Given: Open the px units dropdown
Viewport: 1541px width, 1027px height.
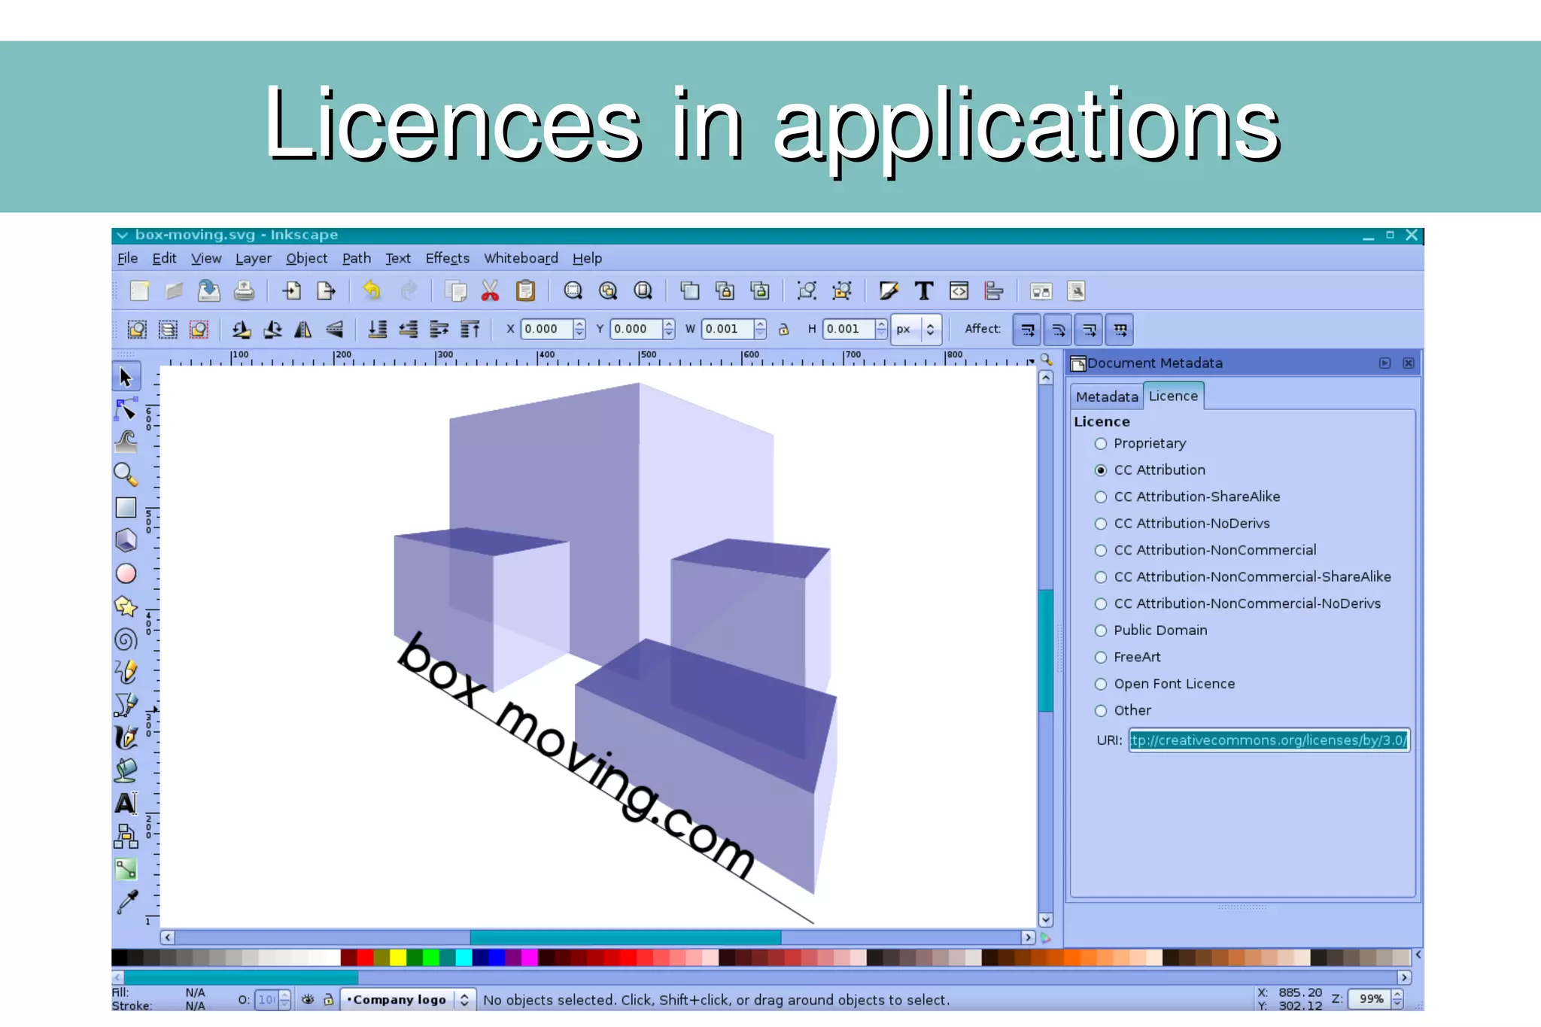Looking at the screenshot, I should tap(916, 330).
